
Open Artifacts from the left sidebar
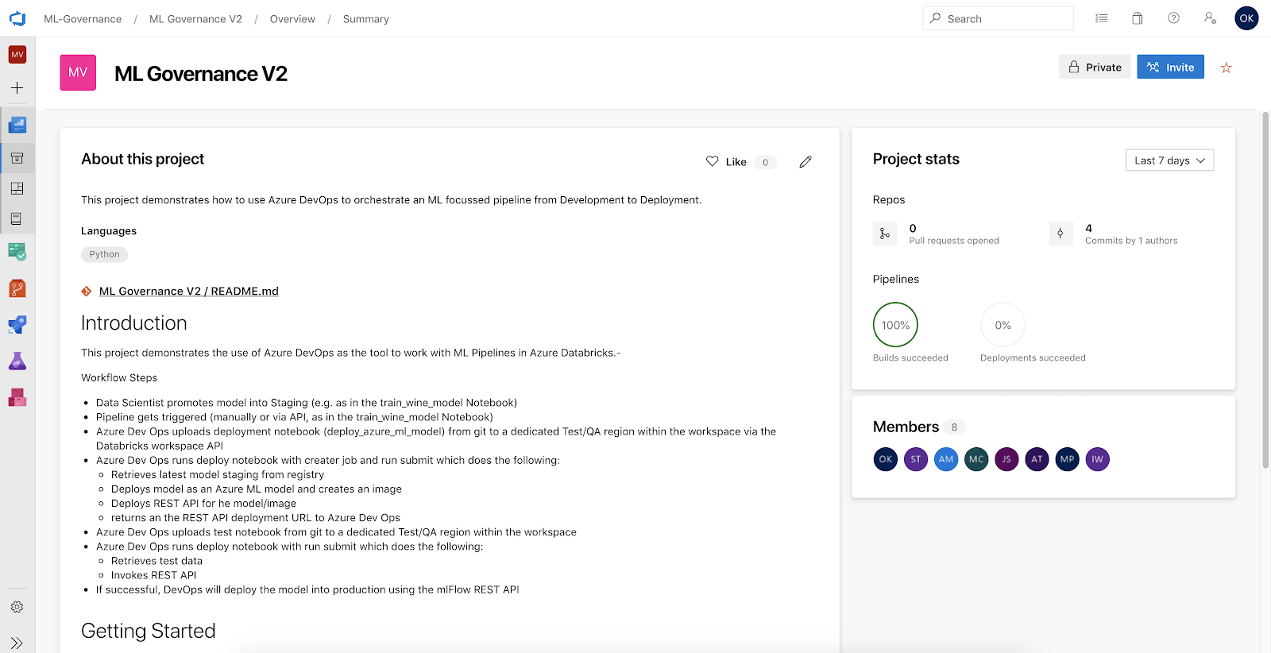click(x=17, y=397)
